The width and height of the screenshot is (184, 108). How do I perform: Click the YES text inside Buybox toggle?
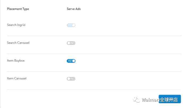tap(70, 61)
